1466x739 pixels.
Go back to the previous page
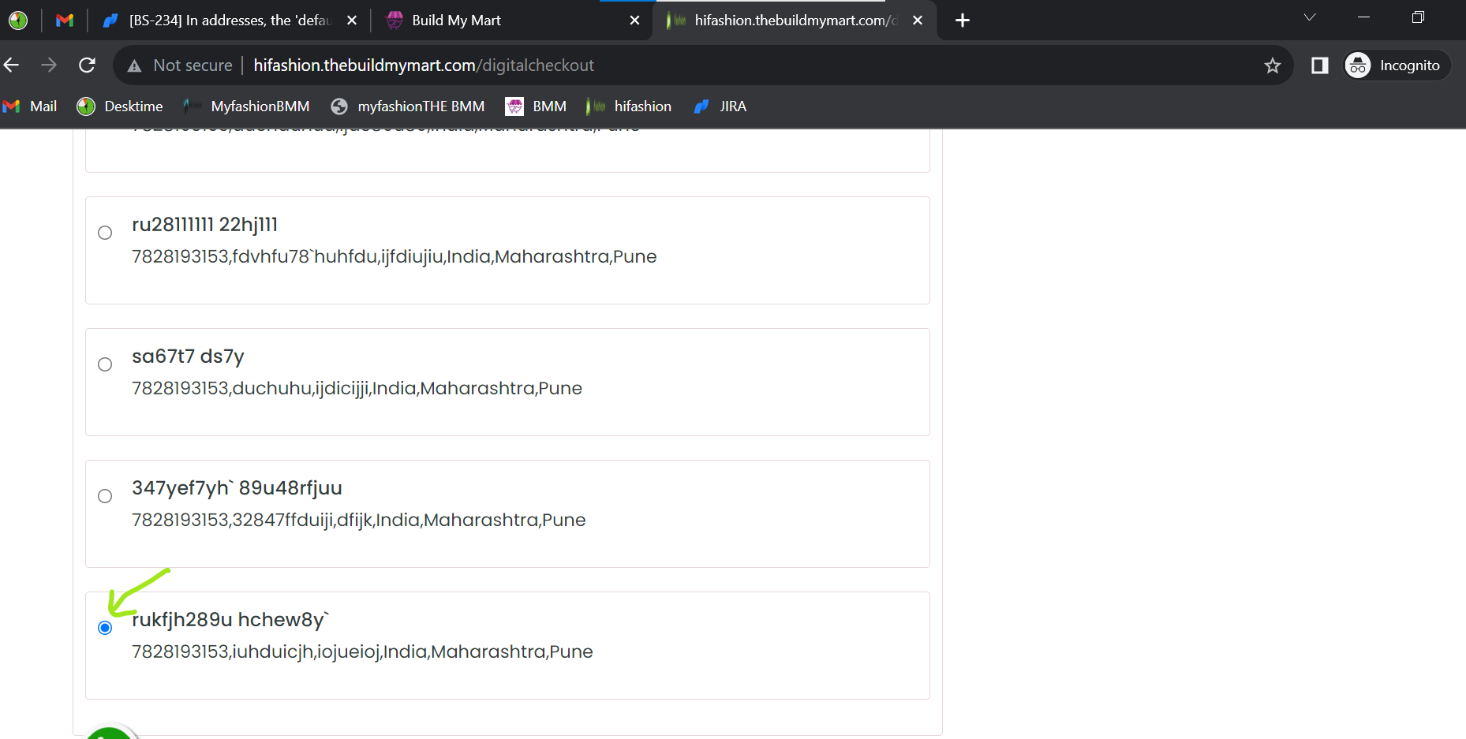pyautogui.click(x=12, y=65)
